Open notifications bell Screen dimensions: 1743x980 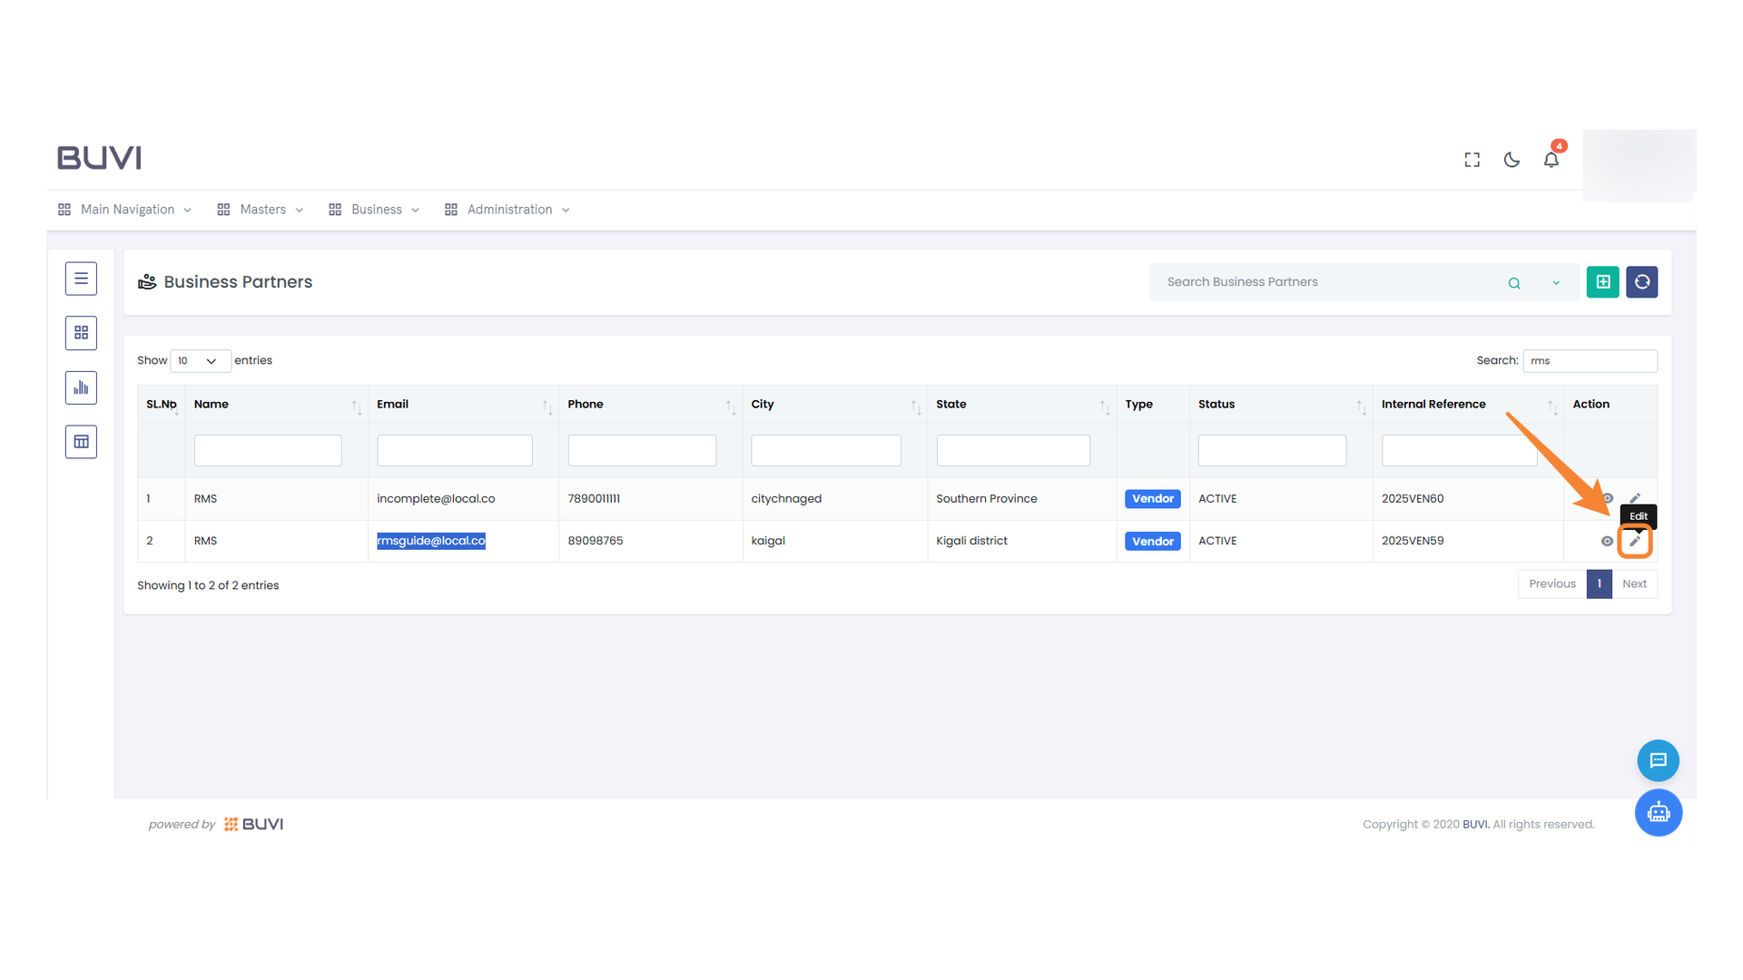pos(1551,160)
